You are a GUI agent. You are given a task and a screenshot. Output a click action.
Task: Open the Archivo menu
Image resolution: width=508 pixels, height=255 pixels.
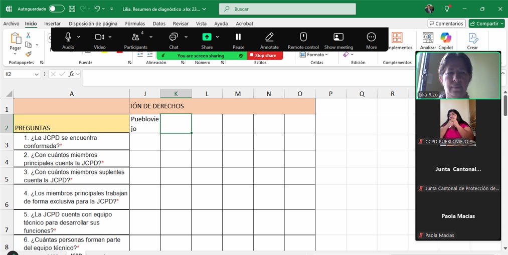coord(11,24)
